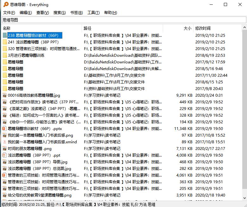Sort results by 名称 column header
Viewport: 247px width, 207px height.
[x=42, y=28]
